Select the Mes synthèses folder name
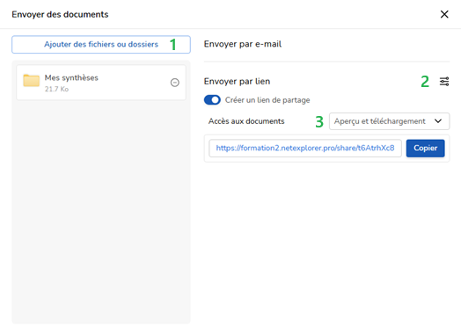This screenshot has height=334, width=461. pos(71,78)
